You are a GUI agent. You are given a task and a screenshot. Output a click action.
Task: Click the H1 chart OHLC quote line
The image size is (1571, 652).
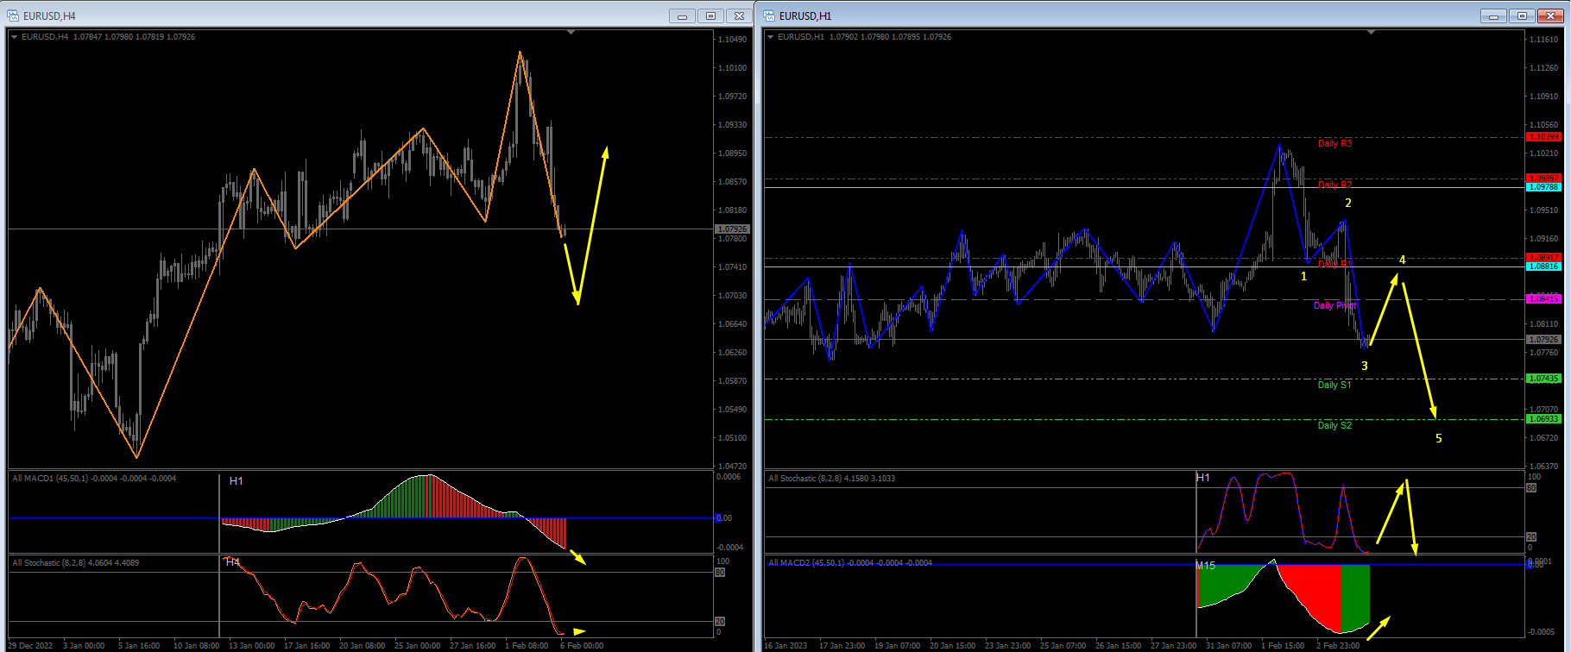tap(865, 37)
